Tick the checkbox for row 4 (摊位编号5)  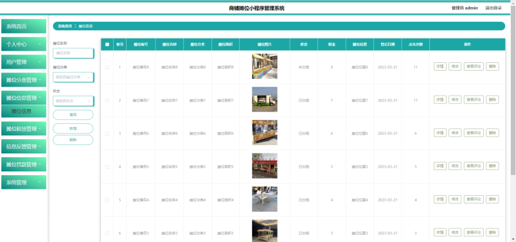[x=107, y=167]
